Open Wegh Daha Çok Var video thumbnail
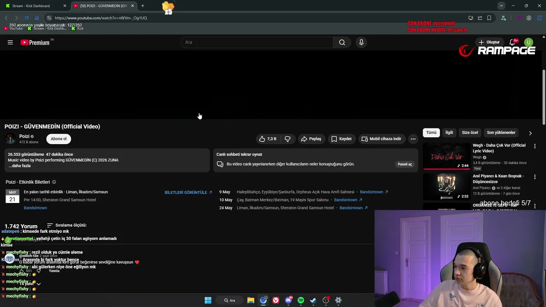This screenshot has width=546, height=307. point(446,156)
